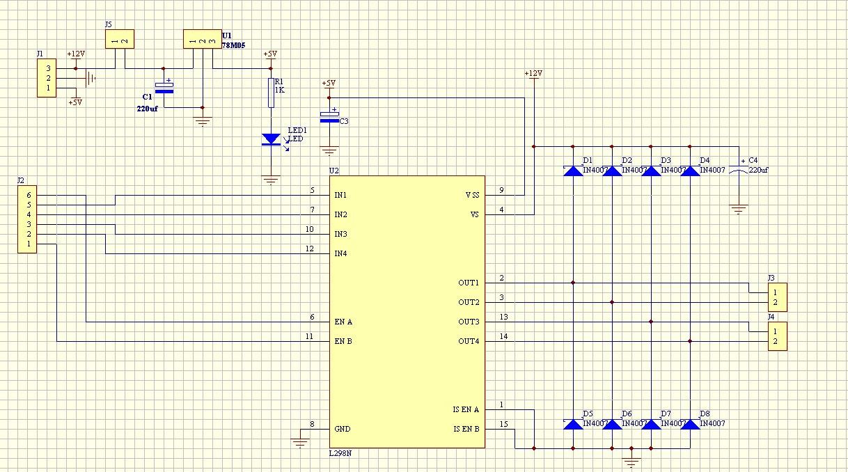Click the LED1 designator text
The width and height of the screenshot is (848, 472).
coord(297,131)
